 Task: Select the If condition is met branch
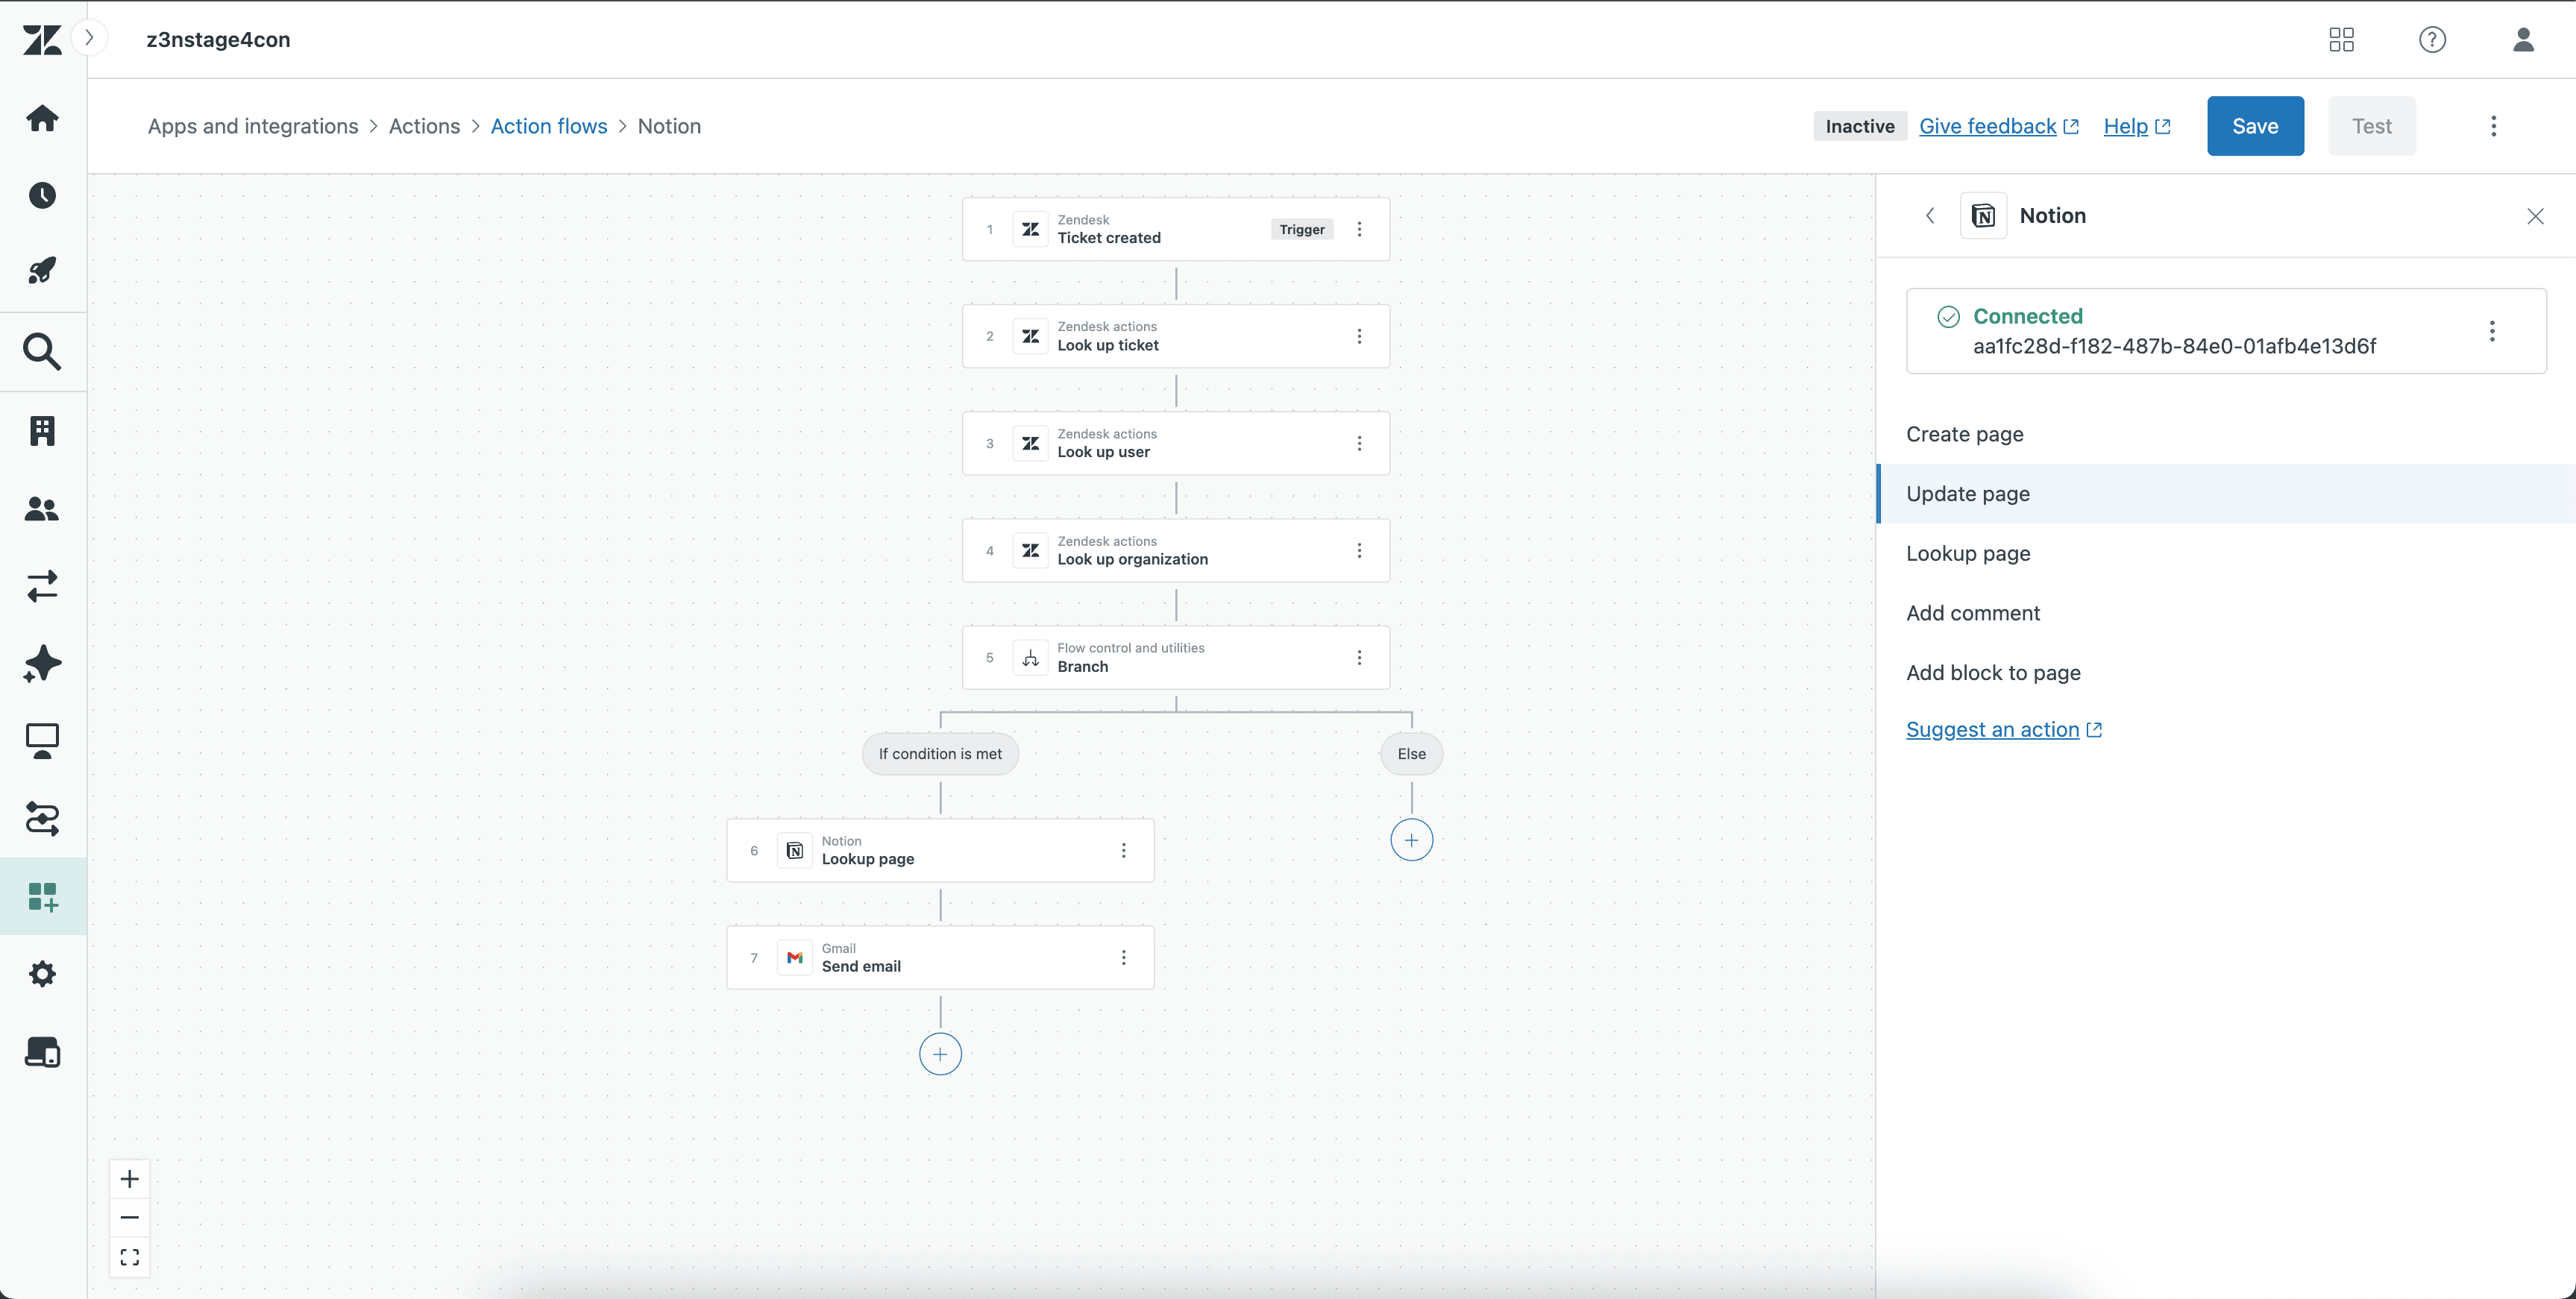click(x=940, y=754)
